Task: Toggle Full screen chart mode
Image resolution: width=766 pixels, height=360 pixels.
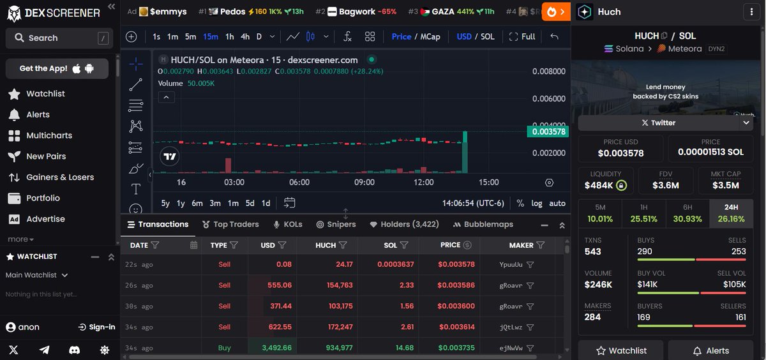Action: point(522,36)
